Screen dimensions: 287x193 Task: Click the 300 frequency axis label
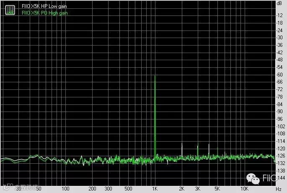coord(108,189)
